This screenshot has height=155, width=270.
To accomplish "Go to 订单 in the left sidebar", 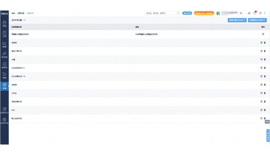I will click(4, 34).
